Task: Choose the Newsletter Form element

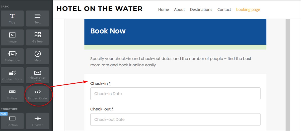Action: [37, 75]
